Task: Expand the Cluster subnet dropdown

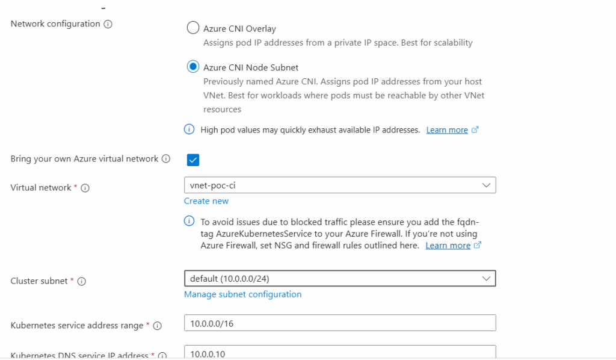Action: 340,279
